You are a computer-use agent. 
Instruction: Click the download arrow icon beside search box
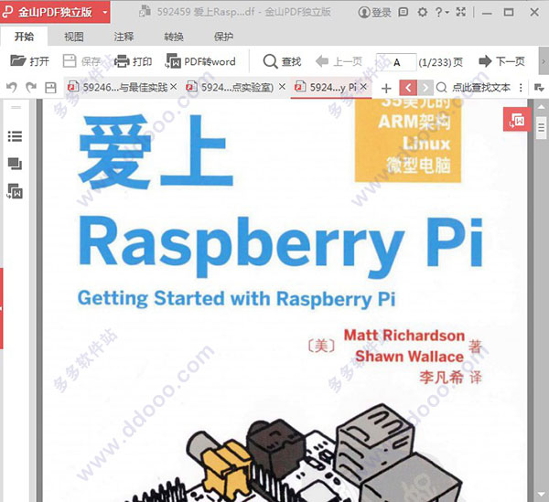coord(539,88)
